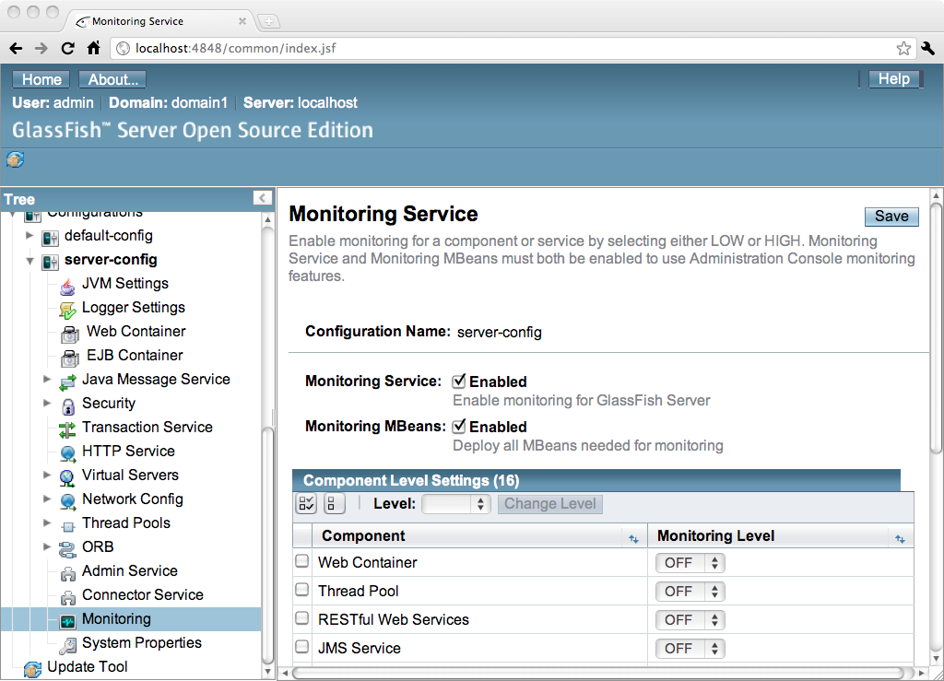Open the Help button
944x681 pixels.
point(894,79)
